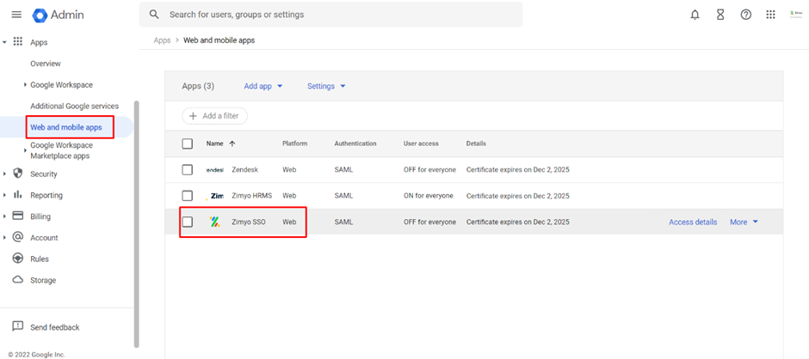
Task: Click the search for users field
Action: (x=330, y=15)
